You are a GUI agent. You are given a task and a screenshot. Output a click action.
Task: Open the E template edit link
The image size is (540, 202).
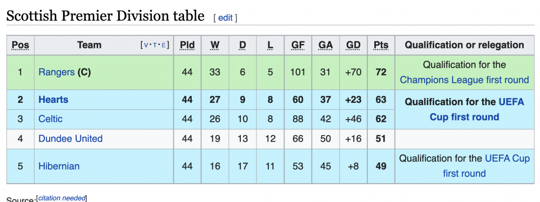click(x=164, y=45)
